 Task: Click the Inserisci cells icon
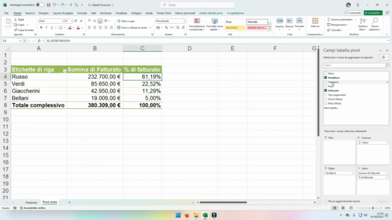coord(280,21)
